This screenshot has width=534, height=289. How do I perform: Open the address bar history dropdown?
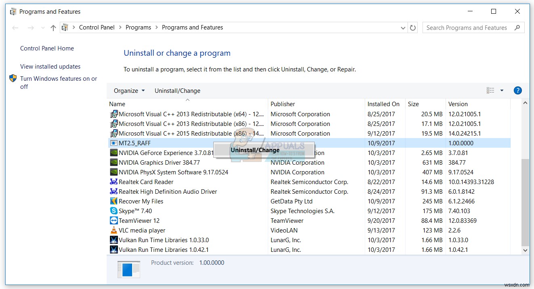coord(403,28)
